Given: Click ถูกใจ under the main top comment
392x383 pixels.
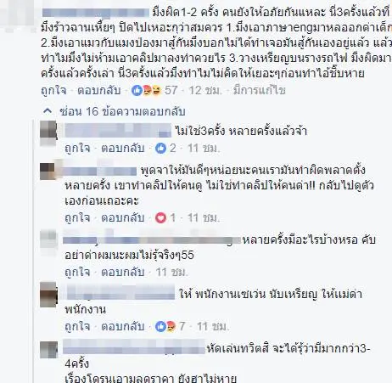Looking at the screenshot, I should 53,91.
